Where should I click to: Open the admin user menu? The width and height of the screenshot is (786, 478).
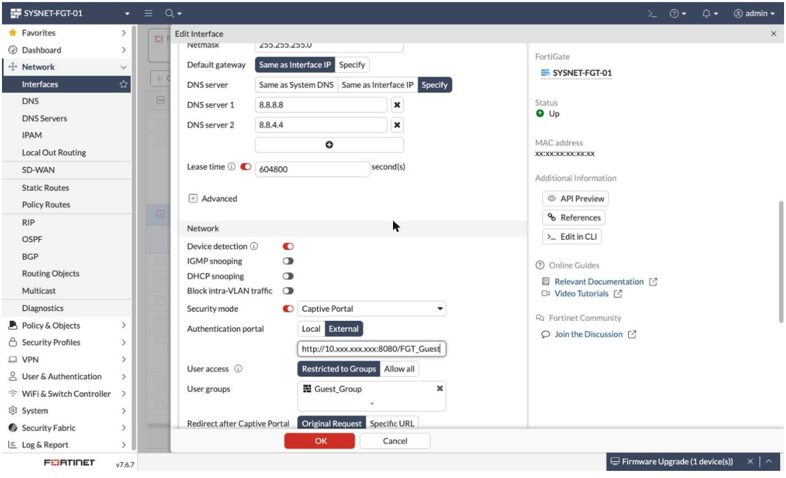coord(754,13)
